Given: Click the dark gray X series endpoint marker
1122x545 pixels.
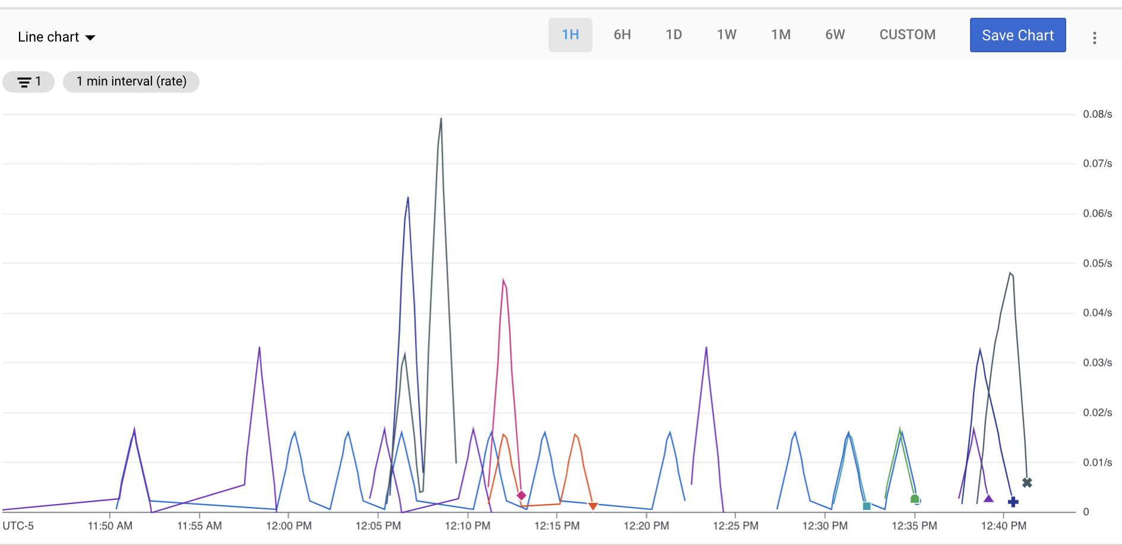Looking at the screenshot, I should (x=1027, y=483).
